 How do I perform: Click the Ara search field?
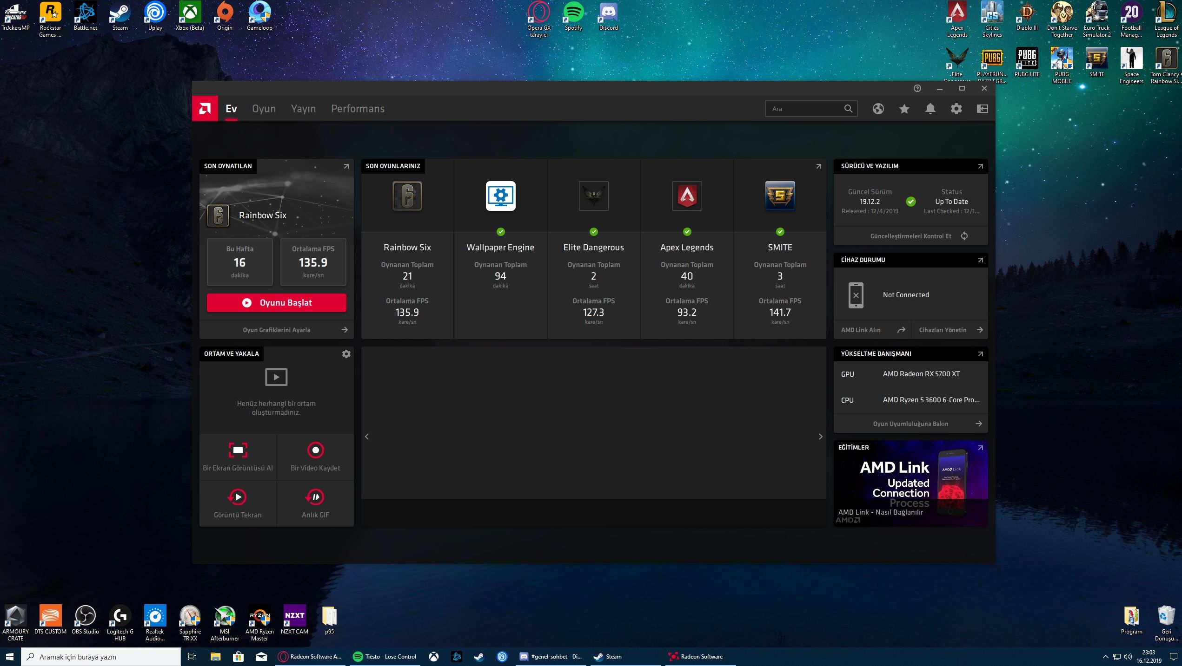[804, 109]
